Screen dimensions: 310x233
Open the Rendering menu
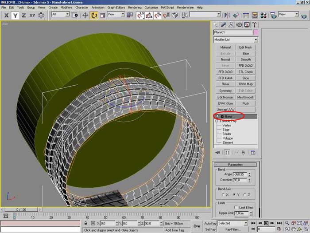pyautogui.click(x=135, y=8)
